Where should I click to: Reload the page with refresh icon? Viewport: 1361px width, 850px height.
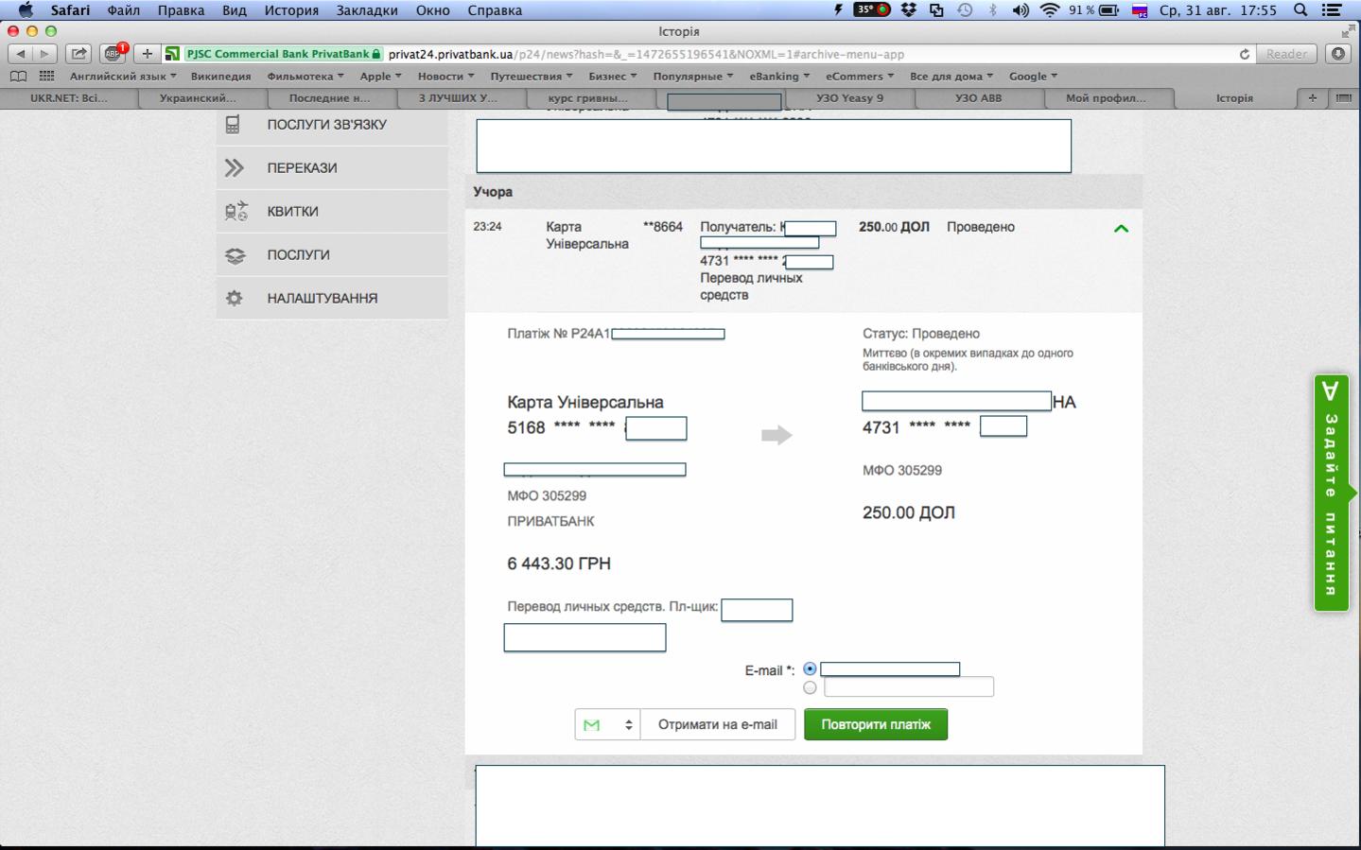1245,54
